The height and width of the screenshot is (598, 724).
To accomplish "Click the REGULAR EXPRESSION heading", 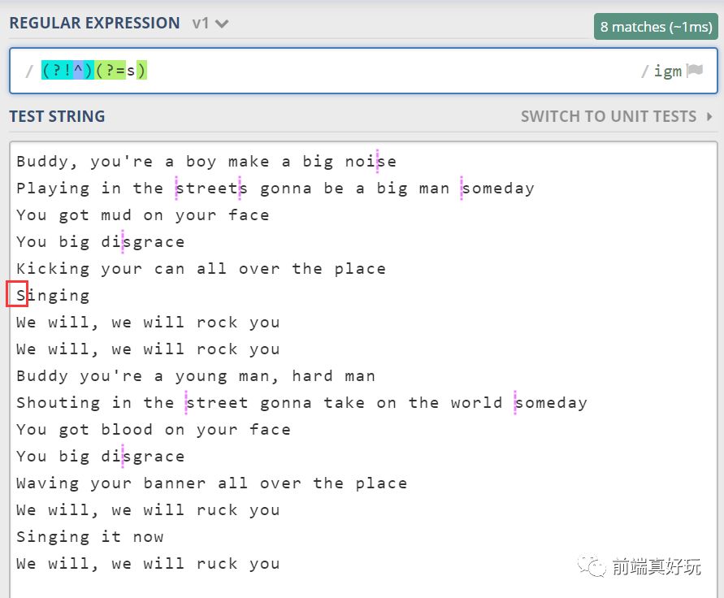I will pyautogui.click(x=94, y=23).
